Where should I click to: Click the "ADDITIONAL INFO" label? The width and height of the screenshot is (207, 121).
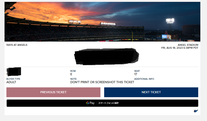(144, 79)
